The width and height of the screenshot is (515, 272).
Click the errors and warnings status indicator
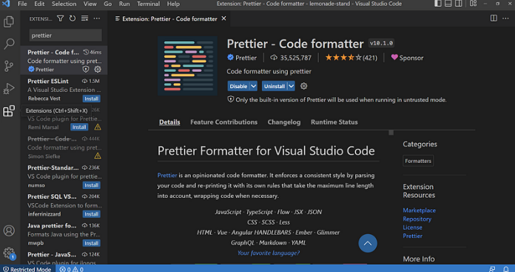71,269
